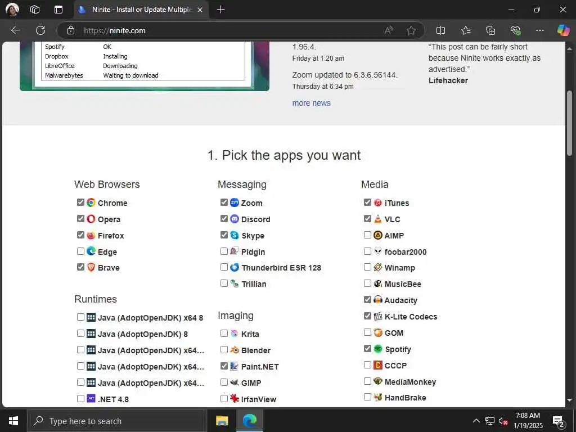Click the Opera logo icon
The image size is (576, 432).
pos(91,219)
